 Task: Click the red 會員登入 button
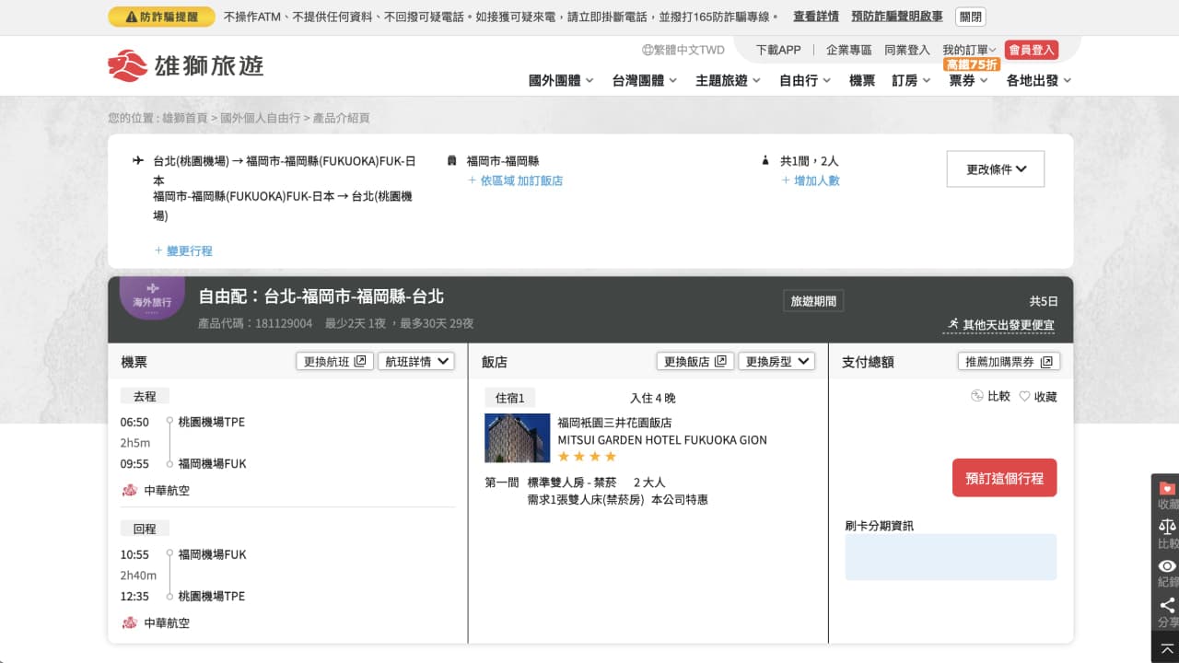(1032, 50)
